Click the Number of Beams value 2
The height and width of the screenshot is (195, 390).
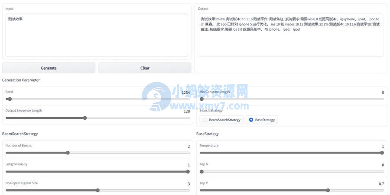189,147
